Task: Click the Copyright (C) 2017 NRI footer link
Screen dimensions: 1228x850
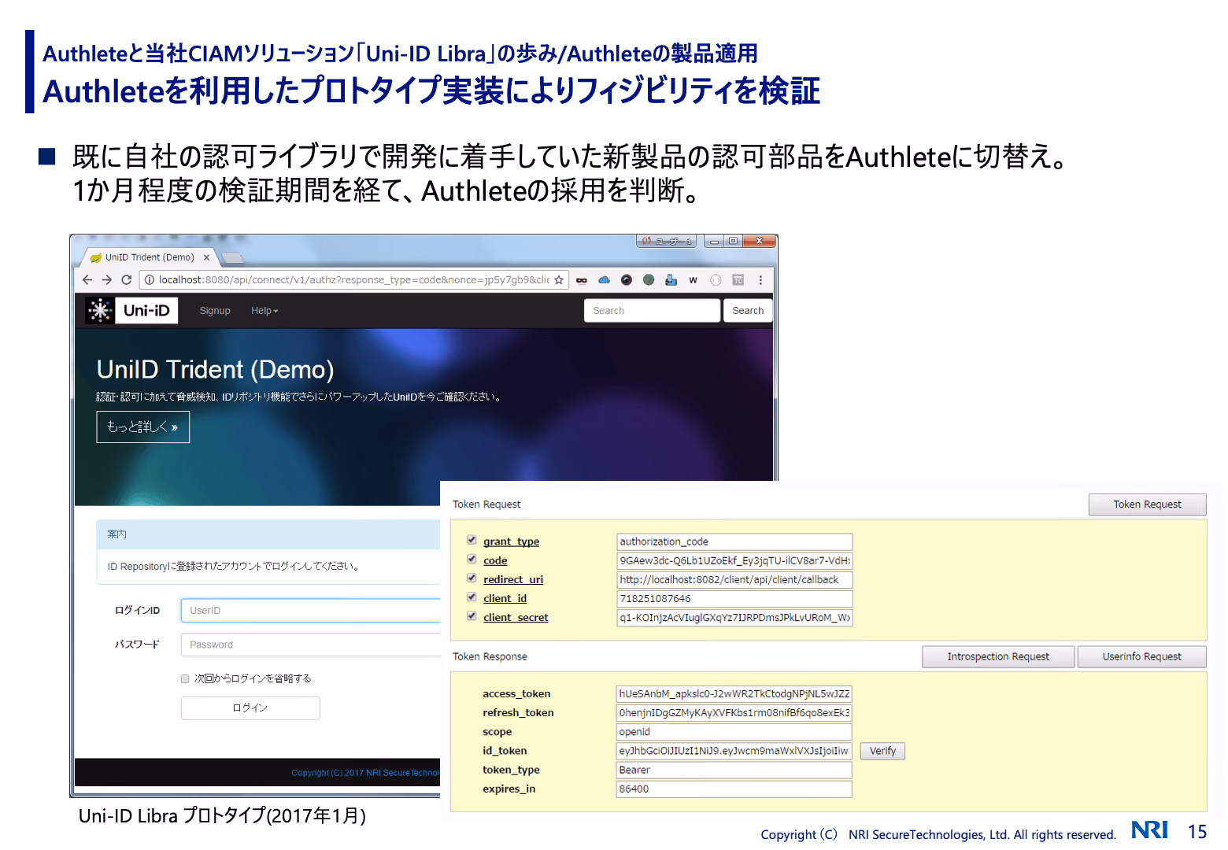Action: coord(365,773)
